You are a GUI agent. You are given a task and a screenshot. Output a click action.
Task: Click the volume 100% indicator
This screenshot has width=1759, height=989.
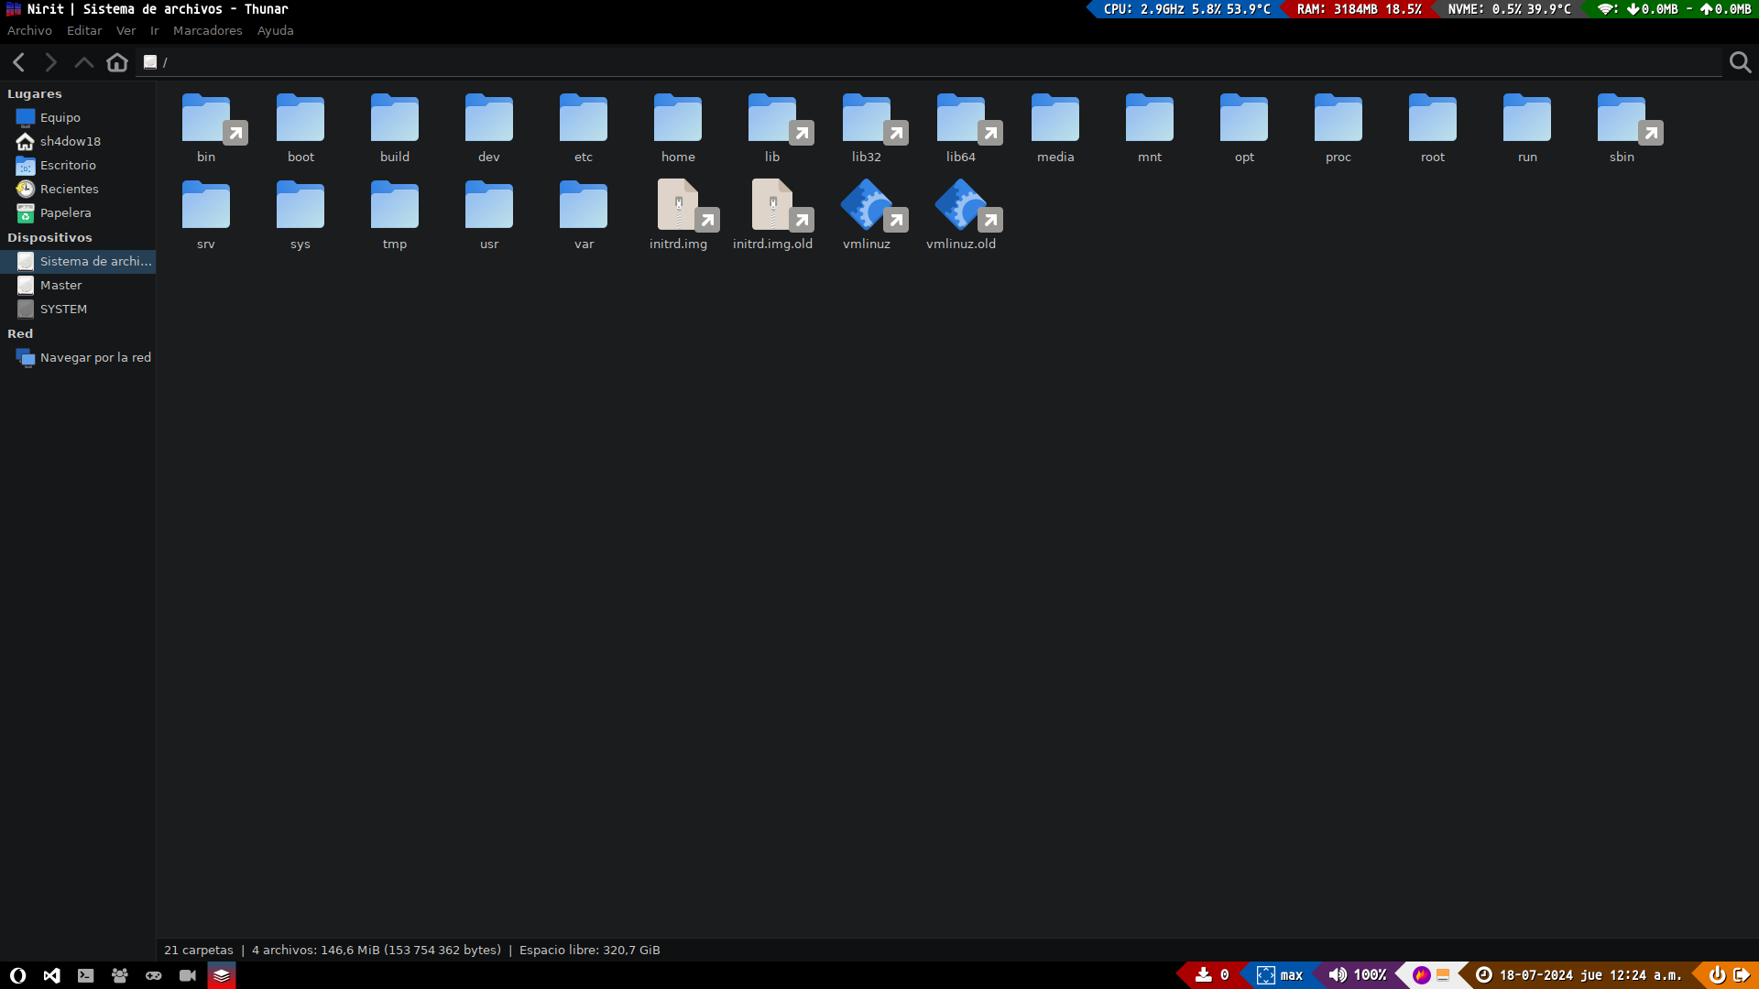(1358, 975)
